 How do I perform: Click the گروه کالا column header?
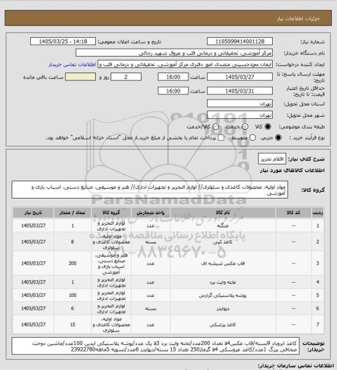click(x=111, y=213)
